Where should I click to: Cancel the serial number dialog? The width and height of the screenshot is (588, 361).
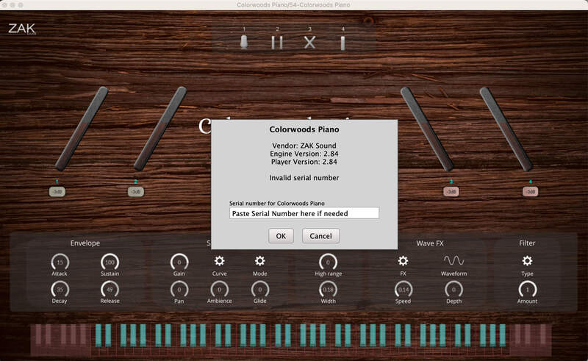point(320,236)
